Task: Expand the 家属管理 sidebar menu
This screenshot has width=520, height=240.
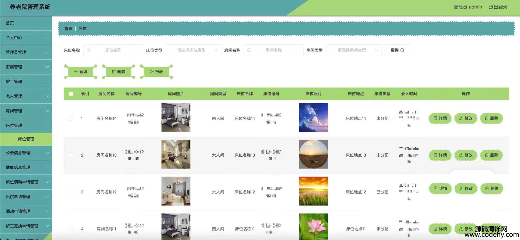Action: coord(26,67)
